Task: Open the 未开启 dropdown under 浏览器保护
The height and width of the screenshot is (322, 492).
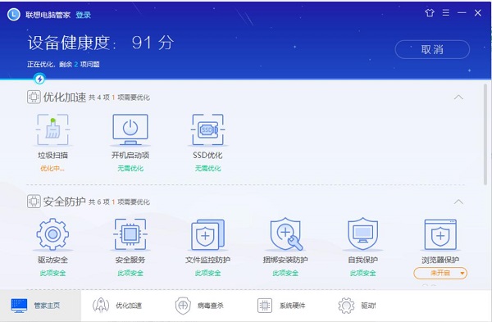Action: 440,273
